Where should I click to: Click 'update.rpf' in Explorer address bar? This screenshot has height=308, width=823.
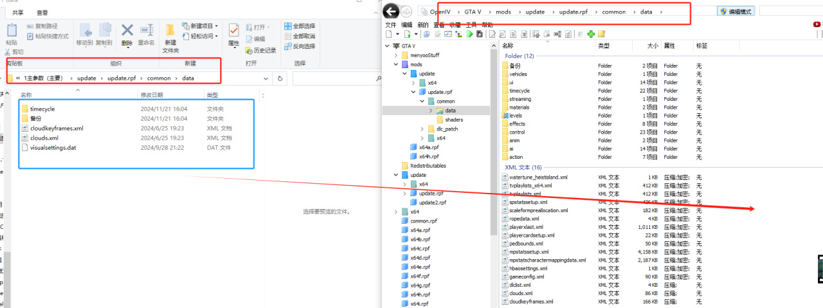pos(122,78)
